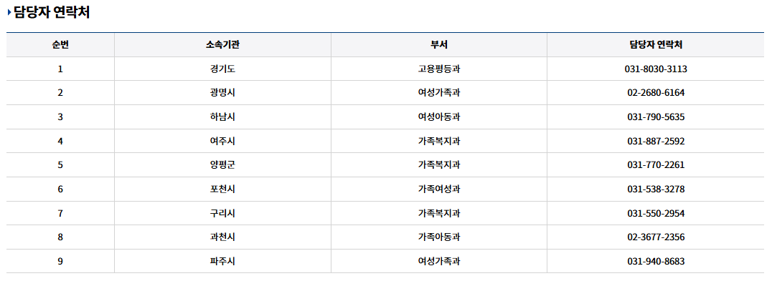Select the 양평군 cell
The image size is (772, 281).
coord(222,164)
